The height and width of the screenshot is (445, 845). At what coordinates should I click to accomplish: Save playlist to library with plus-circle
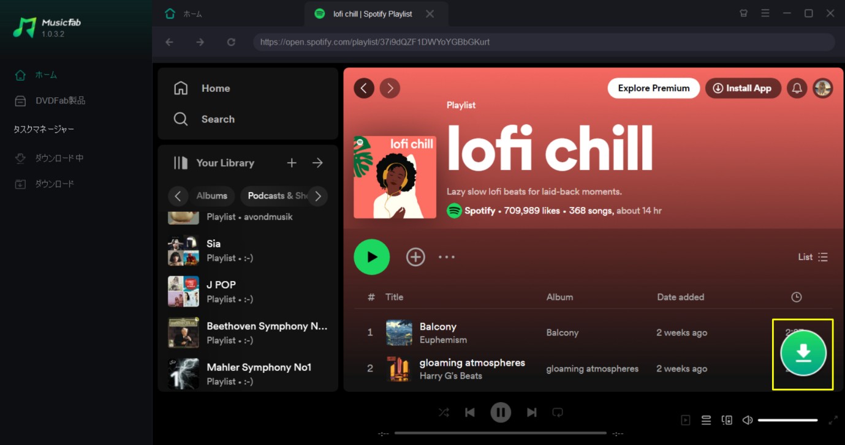[415, 257]
